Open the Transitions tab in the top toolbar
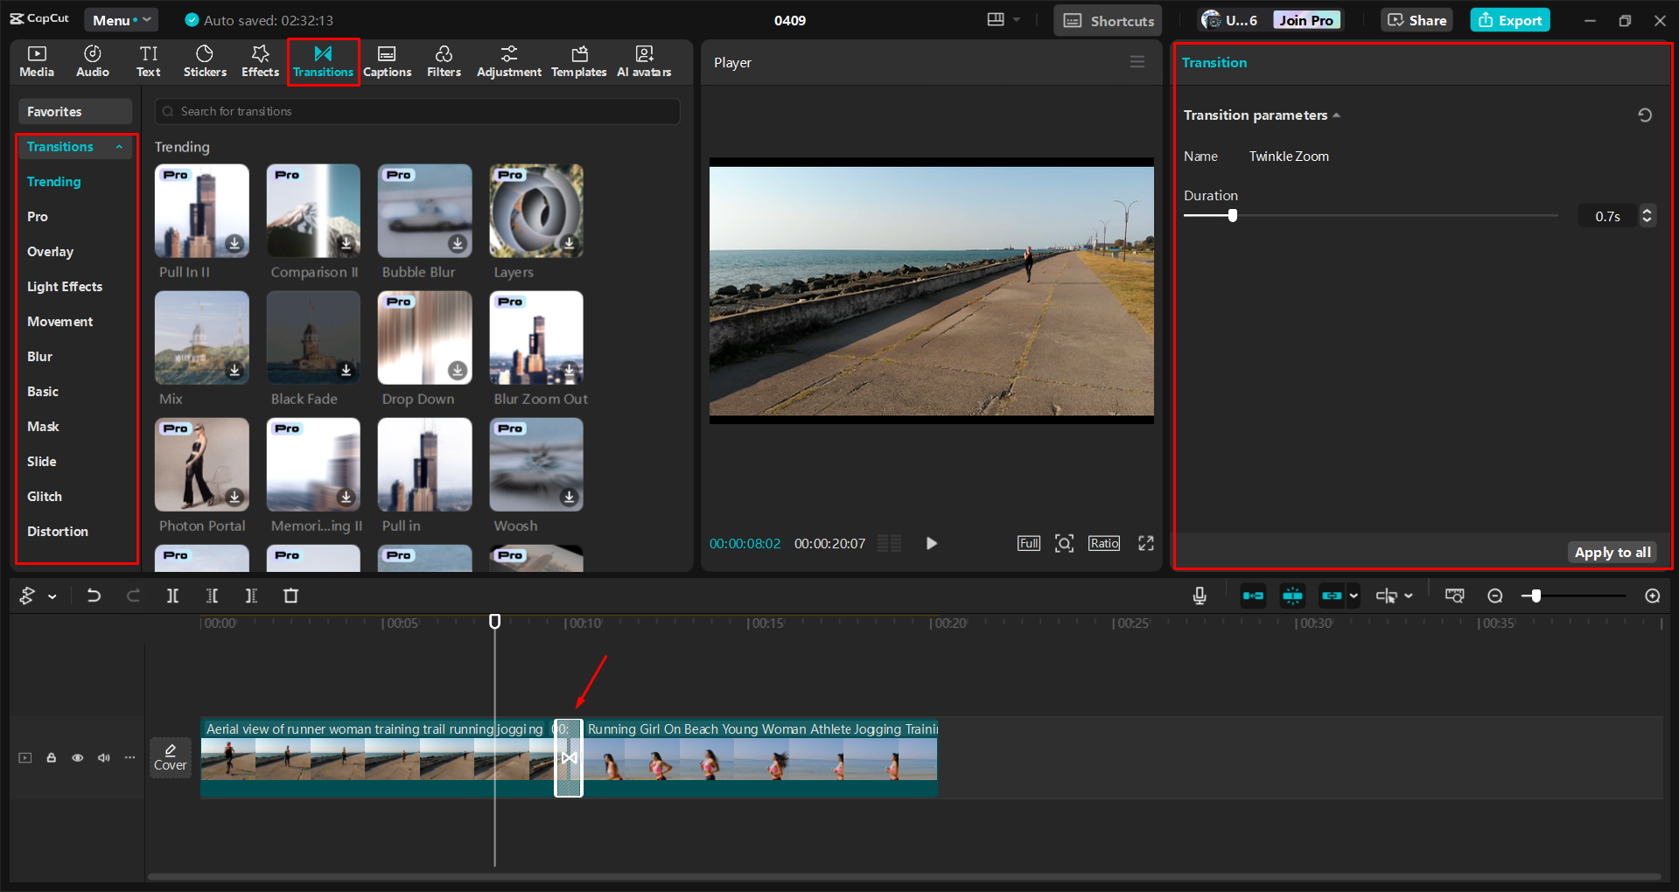Screen dimensions: 1679x892 click(323, 61)
